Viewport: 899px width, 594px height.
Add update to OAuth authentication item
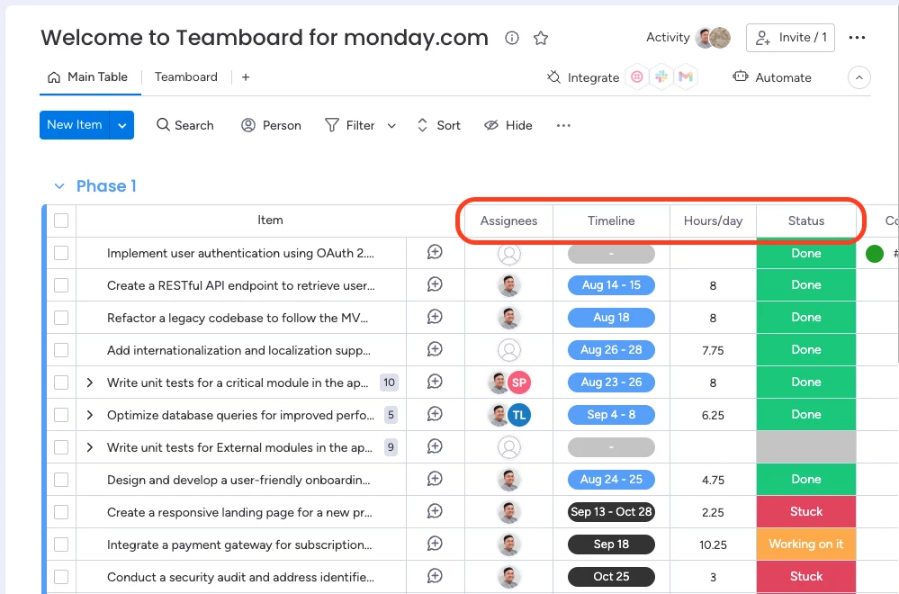[x=435, y=252]
